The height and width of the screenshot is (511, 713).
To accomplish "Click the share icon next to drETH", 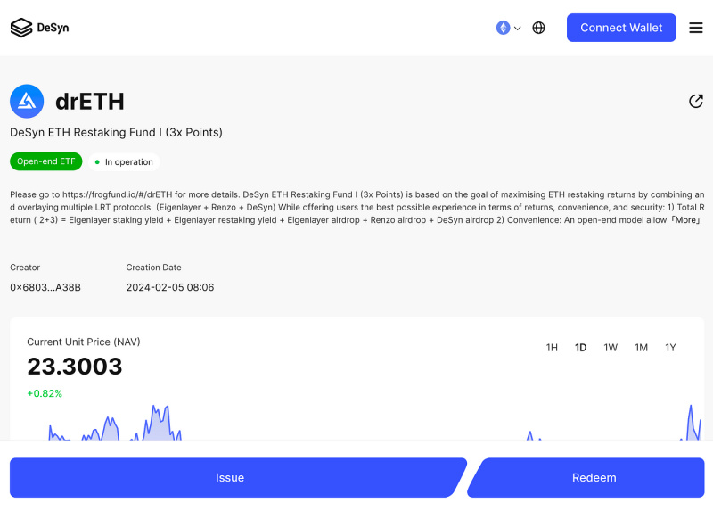I will pyautogui.click(x=696, y=102).
